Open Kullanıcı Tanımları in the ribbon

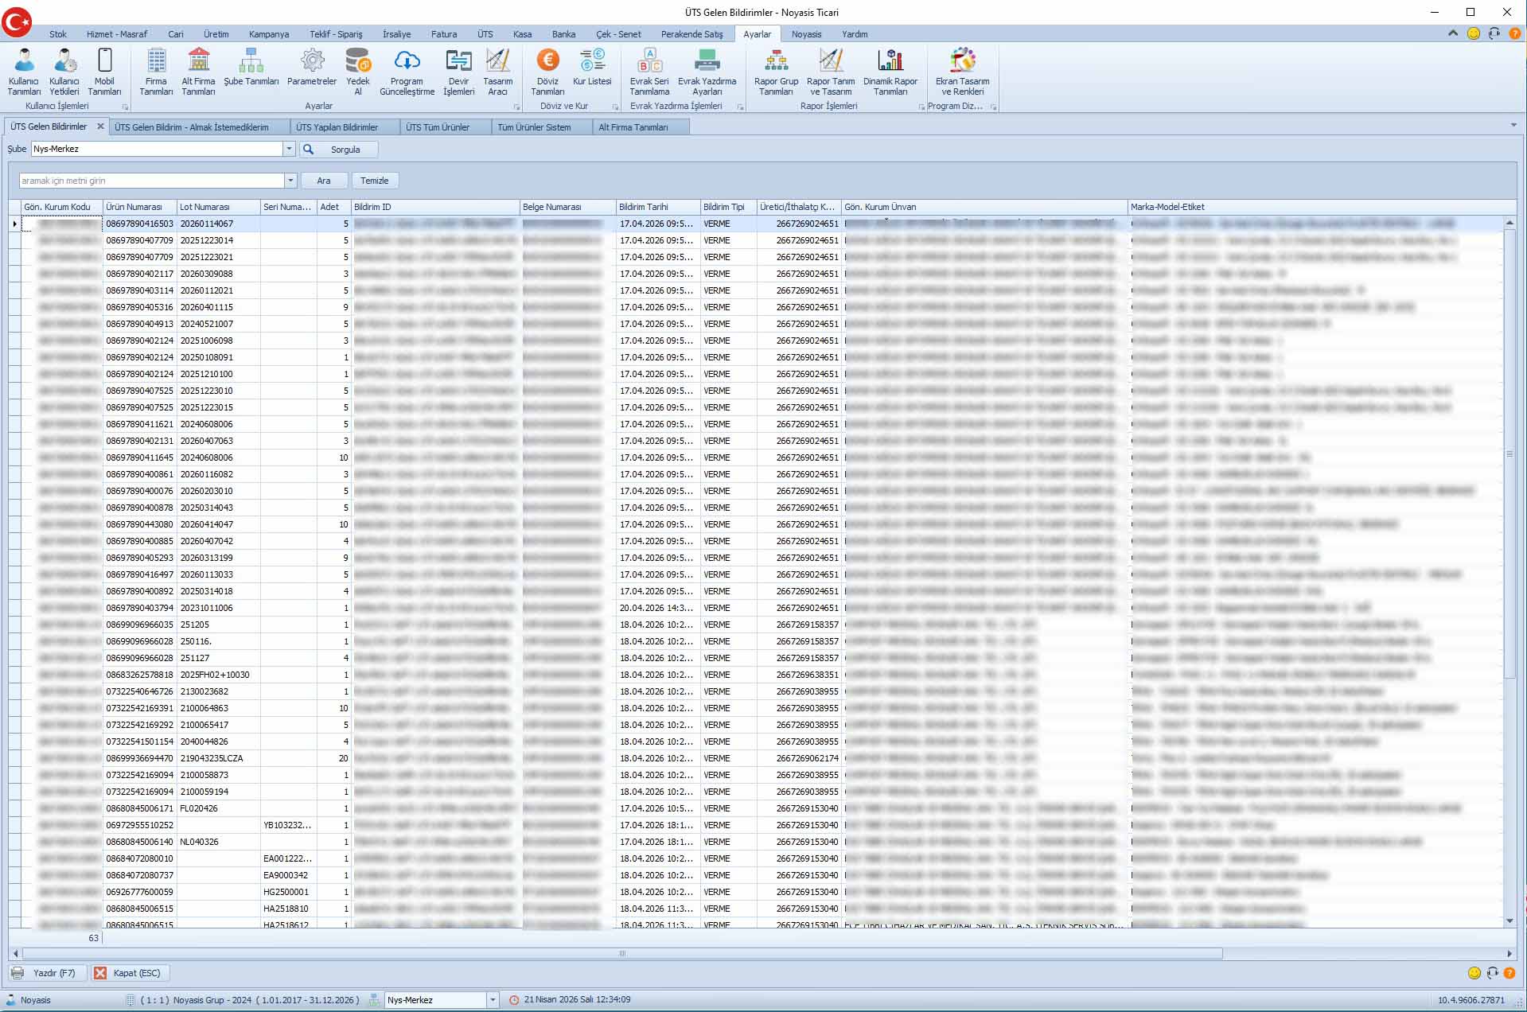coord(24,71)
